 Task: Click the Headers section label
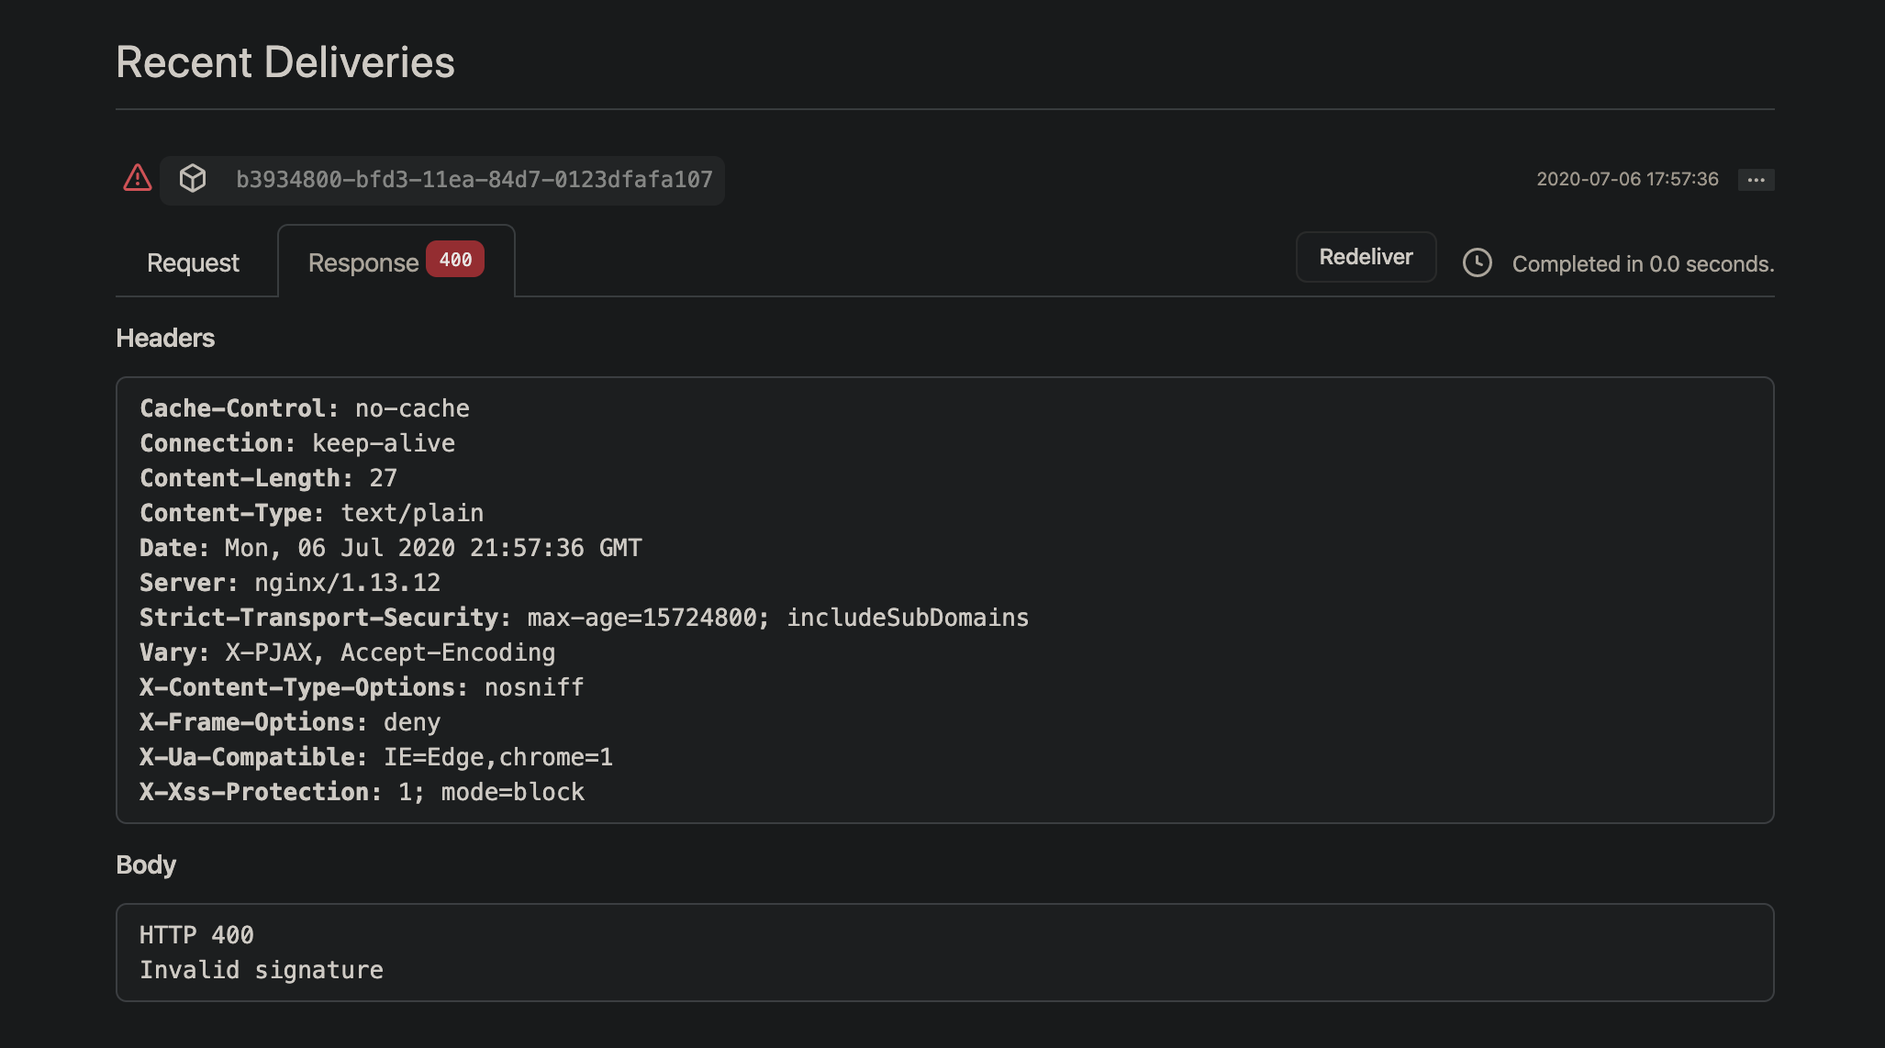pos(165,338)
